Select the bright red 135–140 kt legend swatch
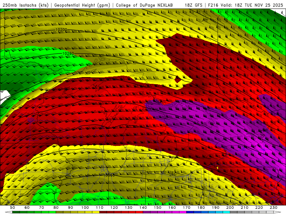This screenshot has height=214, width=286. pyautogui.click(x=139, y=212)
